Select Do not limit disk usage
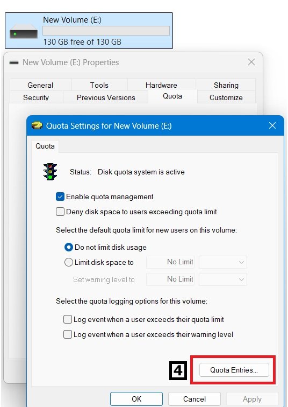This screenshot has width=288, height=407. tap(68, 247)
